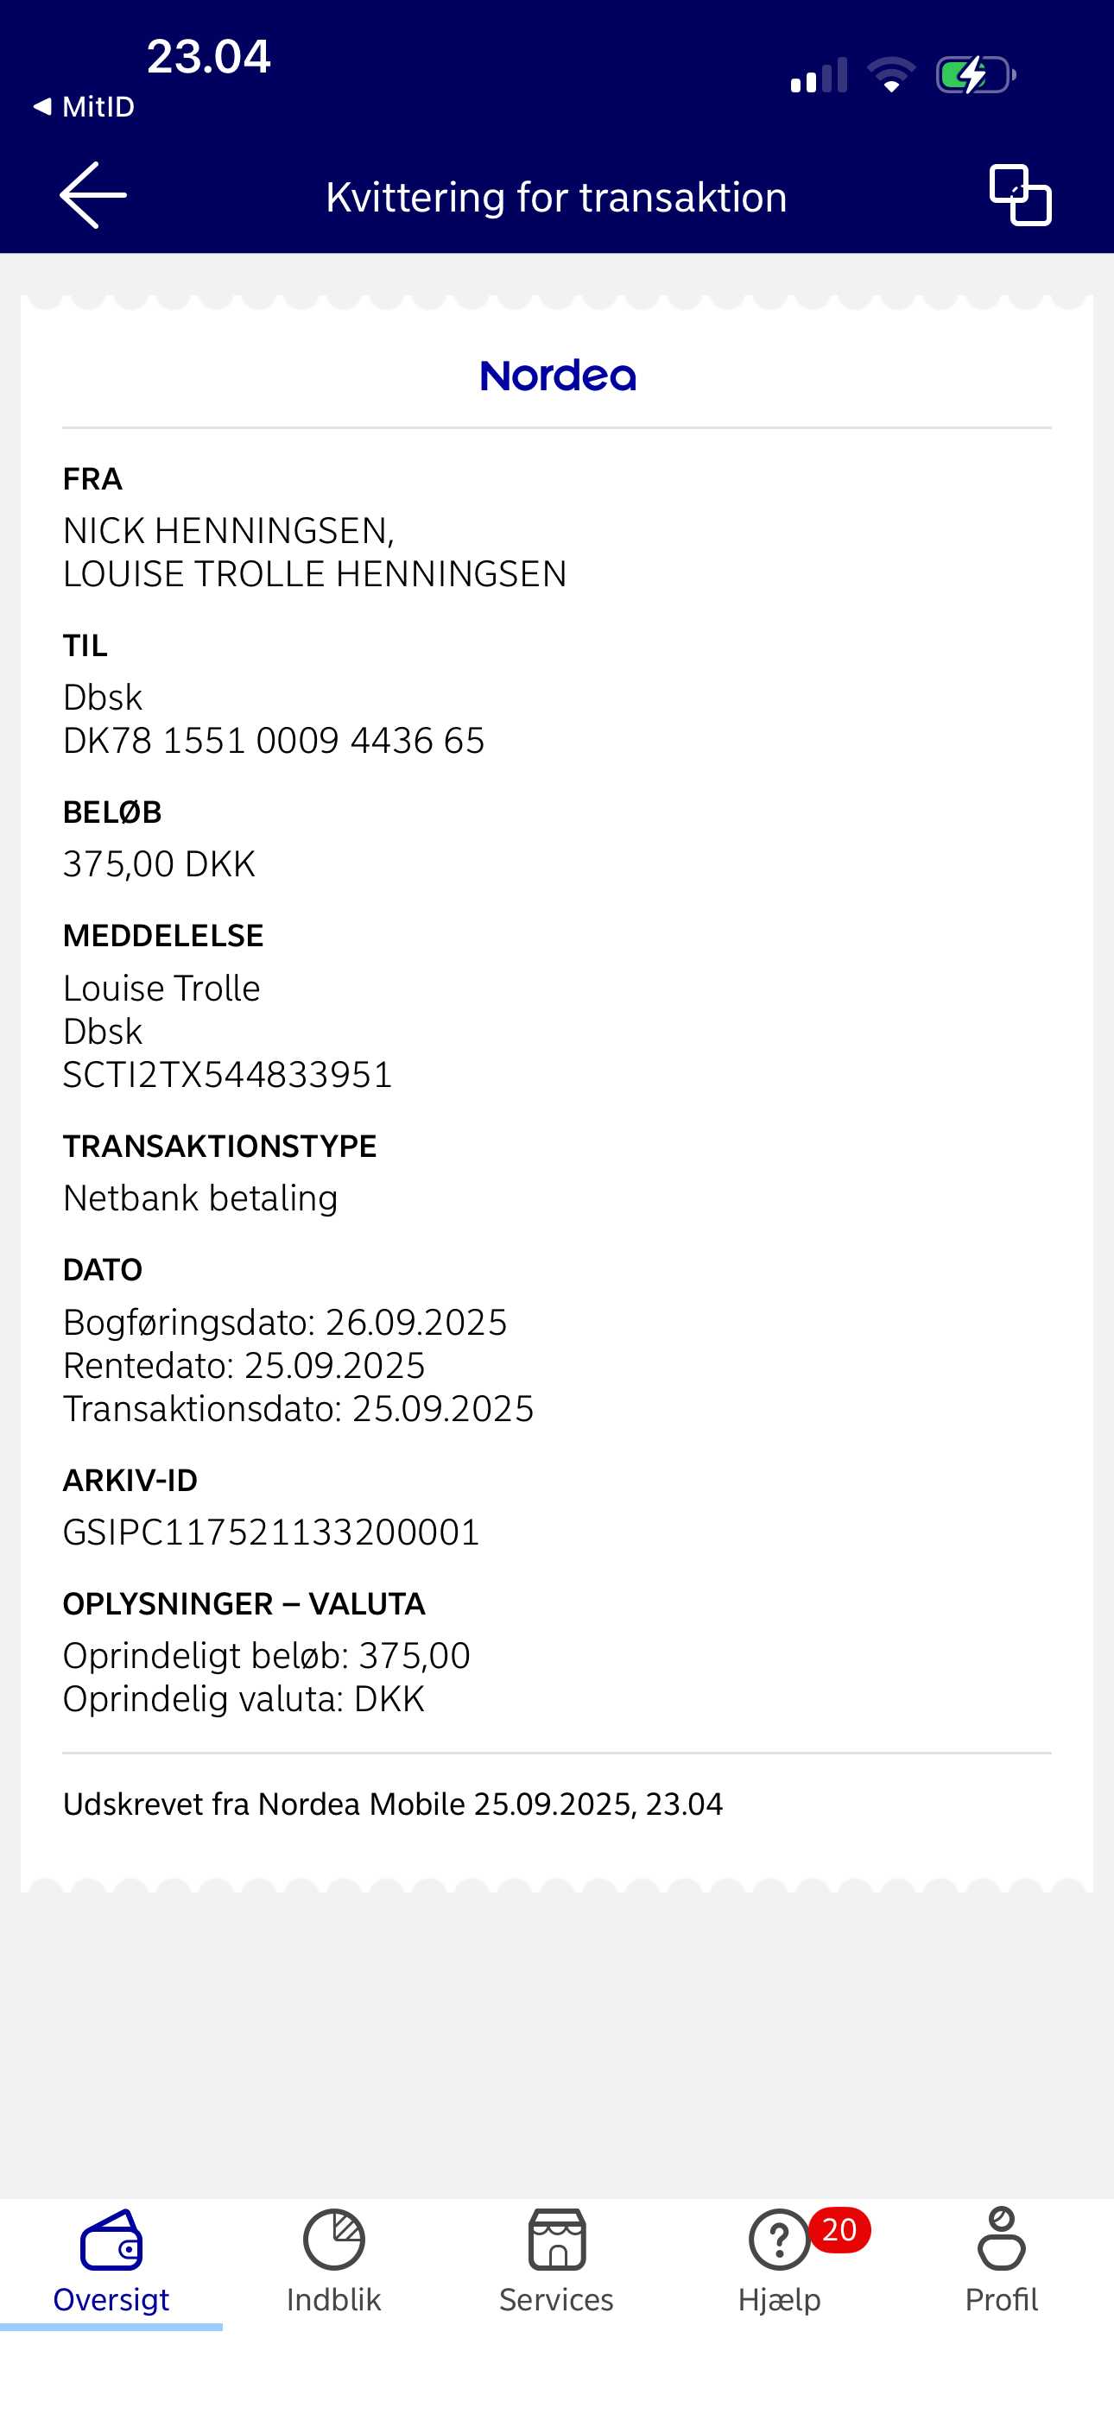Tap the red 20 notification badge

(839, 2229)
